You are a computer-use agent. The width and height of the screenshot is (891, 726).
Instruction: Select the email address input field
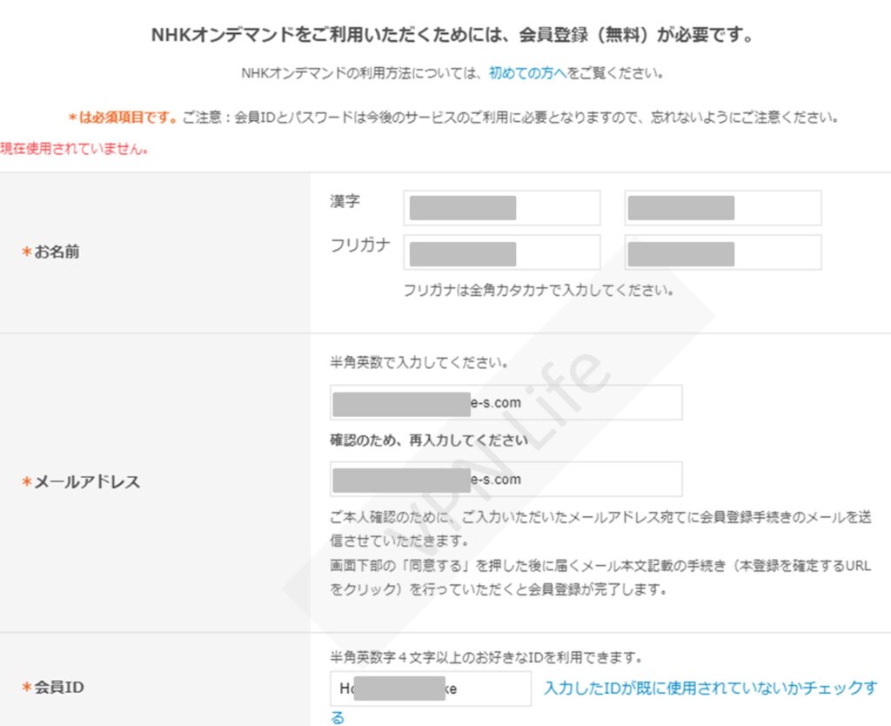point(505,402)
